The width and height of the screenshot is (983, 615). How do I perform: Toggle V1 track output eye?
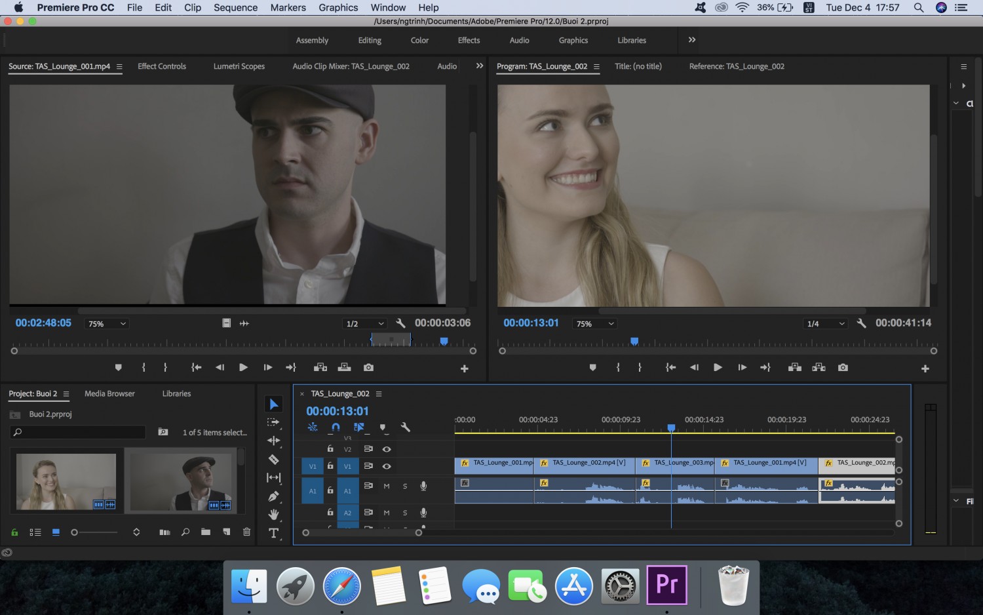[x=387, y=466]
